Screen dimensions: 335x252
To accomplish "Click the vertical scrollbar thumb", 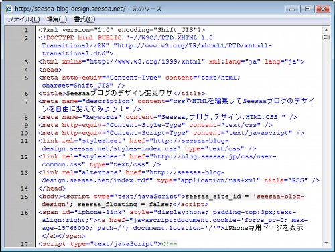I will tap(326, 37).
